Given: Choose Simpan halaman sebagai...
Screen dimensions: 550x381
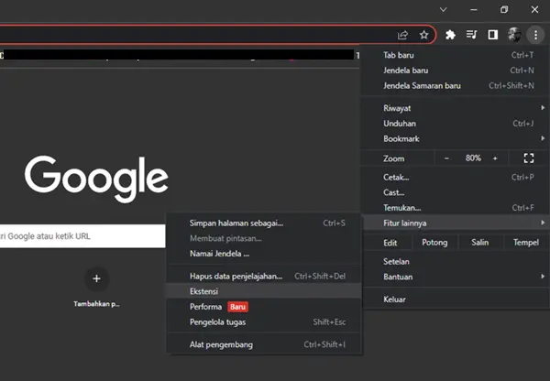Looking at the screenshot, I should pyautogui.click(x=264, y=223).
